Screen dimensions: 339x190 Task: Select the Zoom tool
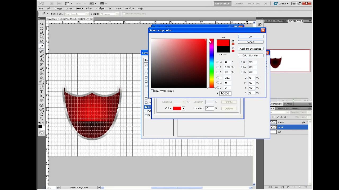(42, 118)
